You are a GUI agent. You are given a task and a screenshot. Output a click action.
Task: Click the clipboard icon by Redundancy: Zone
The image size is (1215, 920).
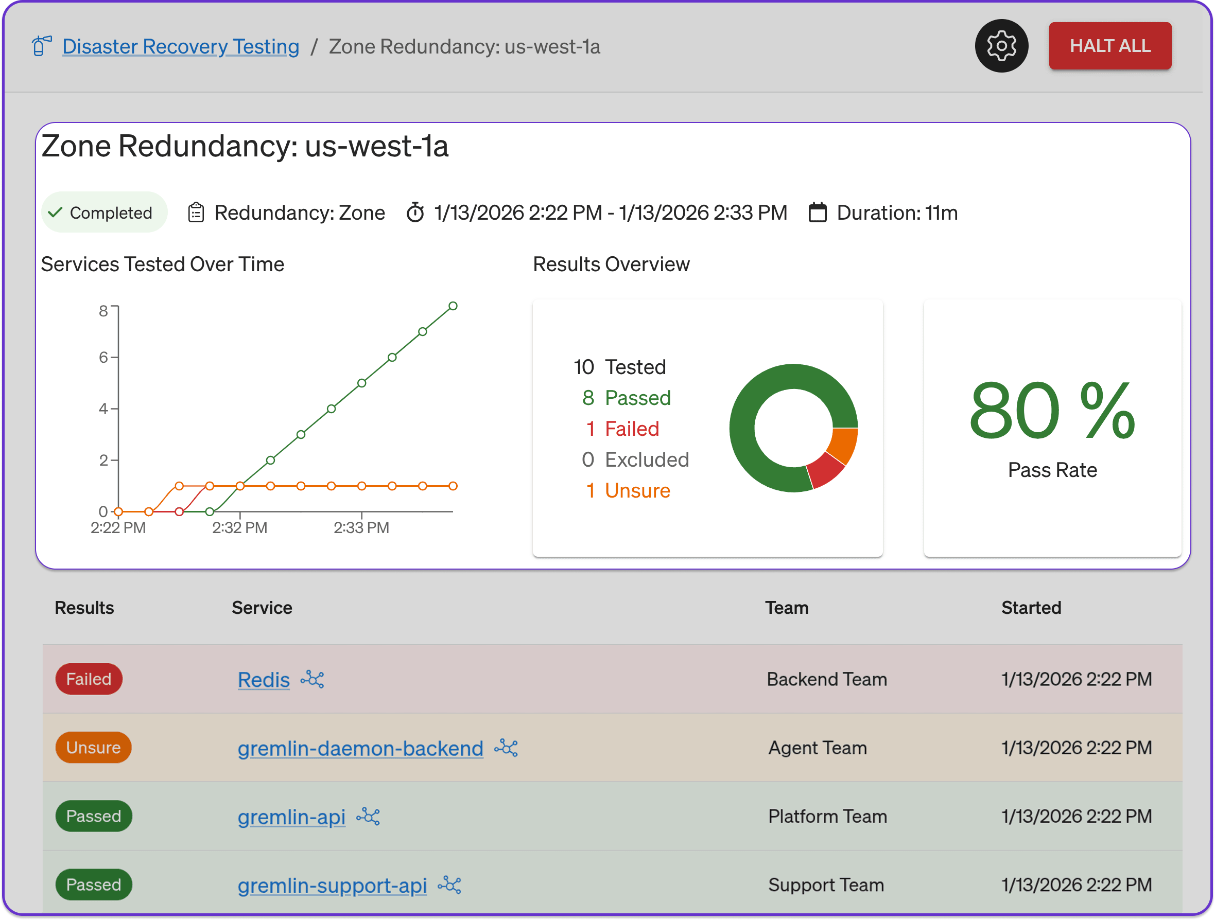(196, 213)
